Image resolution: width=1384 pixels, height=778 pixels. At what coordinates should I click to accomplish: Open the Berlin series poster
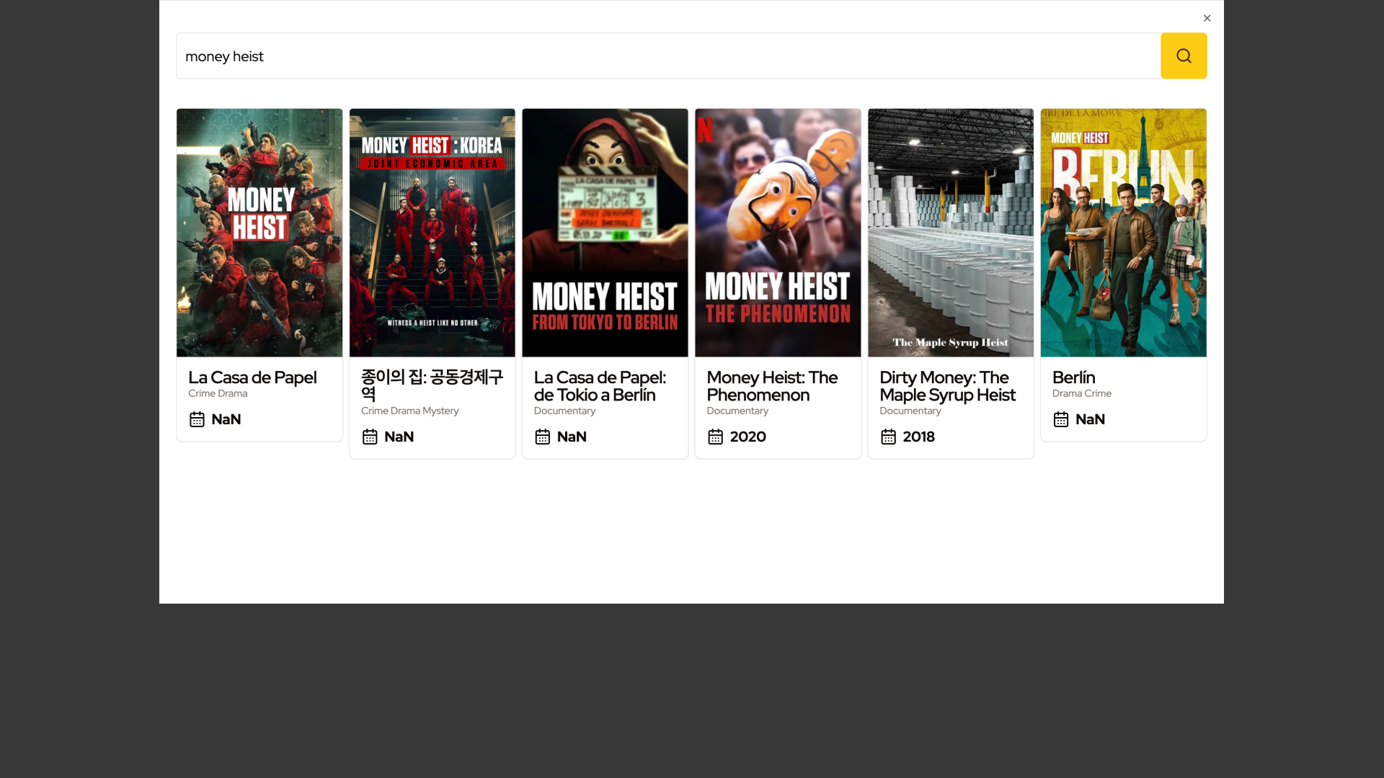[1123, 233]
